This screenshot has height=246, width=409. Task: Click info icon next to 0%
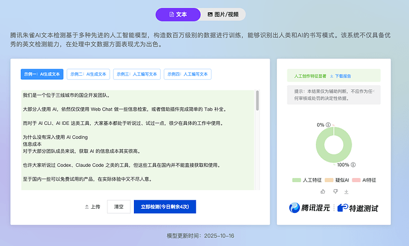click(328, 125)
